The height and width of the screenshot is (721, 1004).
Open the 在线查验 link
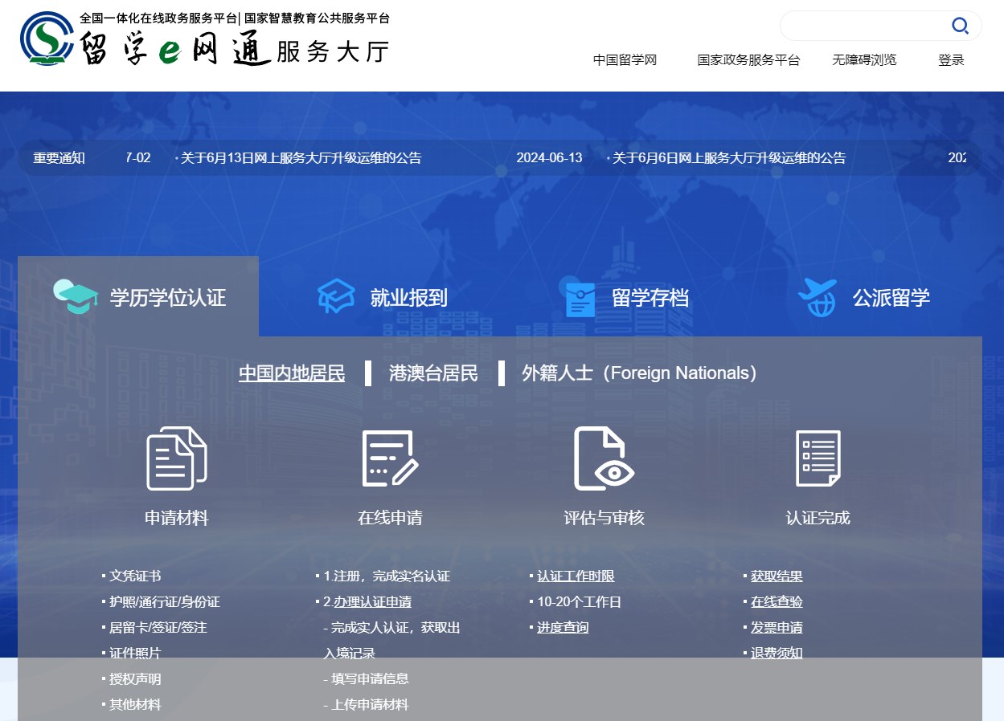tap(777, 602)
